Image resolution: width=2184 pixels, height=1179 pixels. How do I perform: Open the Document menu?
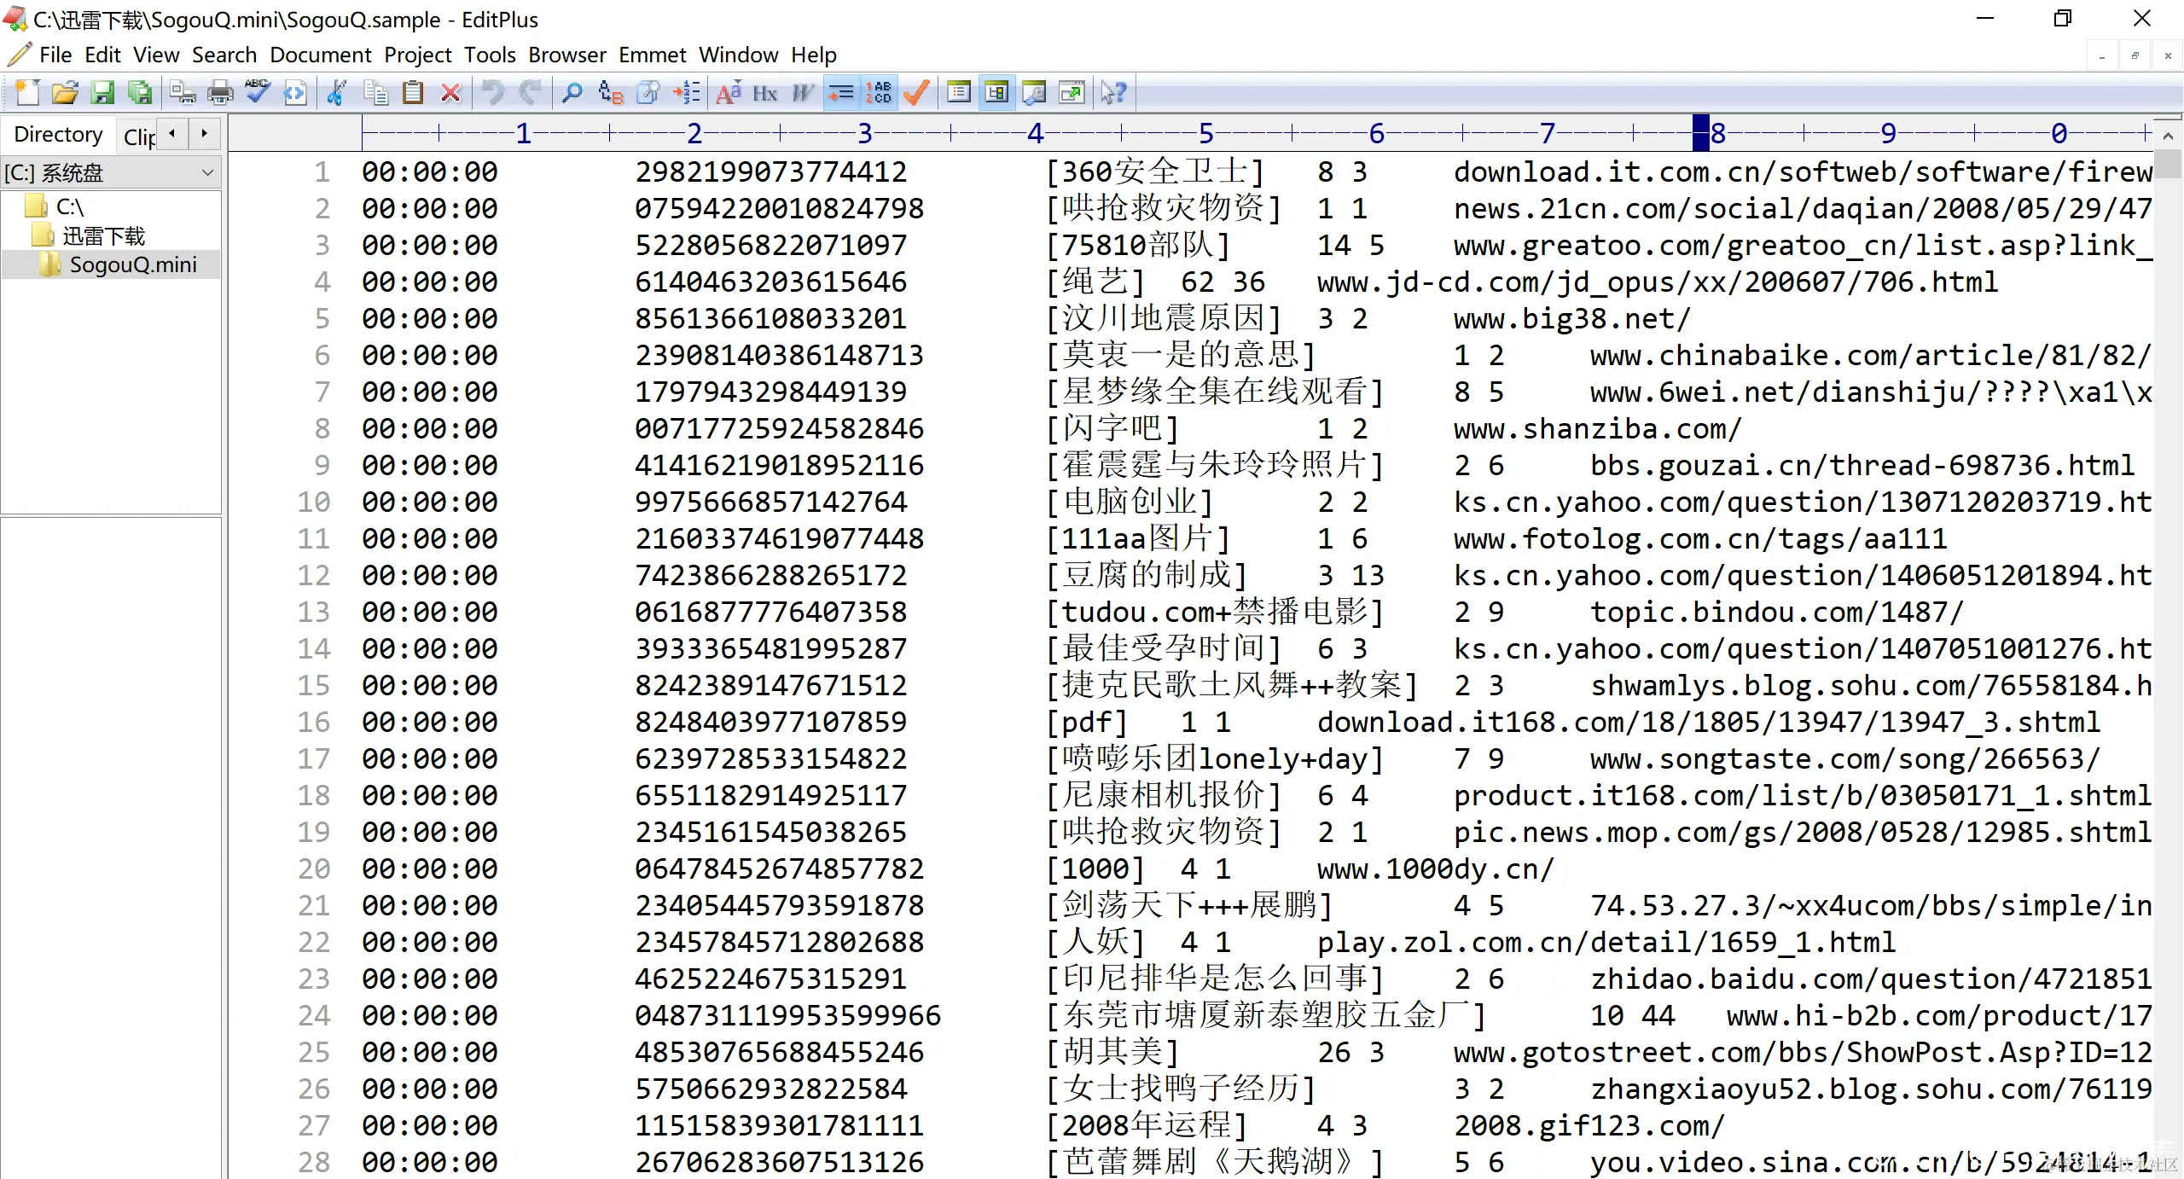tap(320, 55)
